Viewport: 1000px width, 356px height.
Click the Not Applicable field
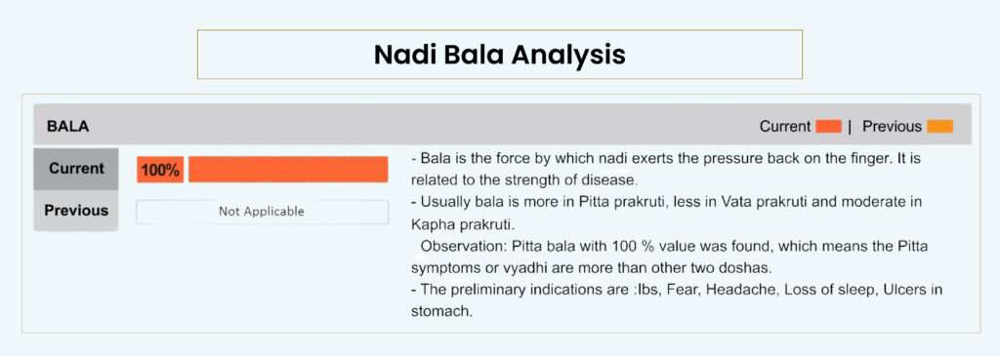(x=262, y=212)
